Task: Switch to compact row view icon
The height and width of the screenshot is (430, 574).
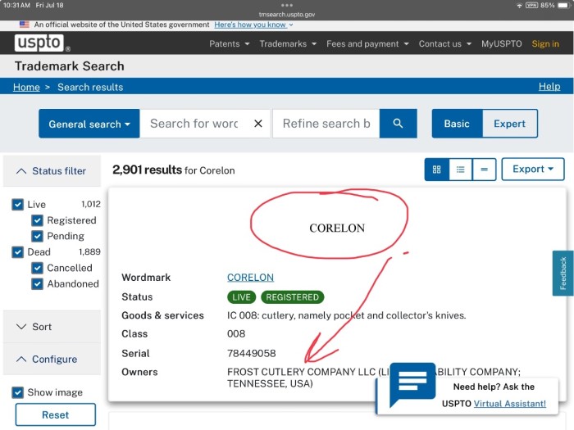Action: (x=485, y=170)
